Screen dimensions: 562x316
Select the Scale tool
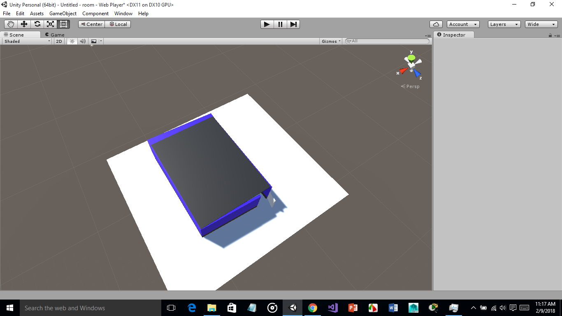pyautogui.click(x=50, y=24)
